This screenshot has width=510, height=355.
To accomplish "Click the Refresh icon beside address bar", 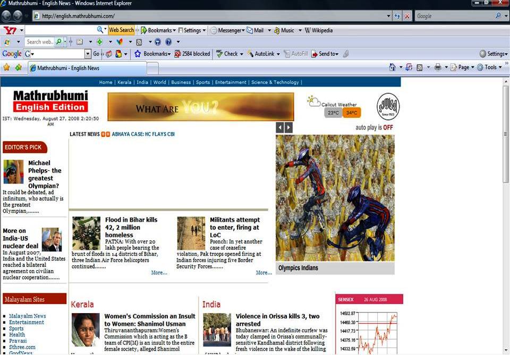I will point(397,16).
